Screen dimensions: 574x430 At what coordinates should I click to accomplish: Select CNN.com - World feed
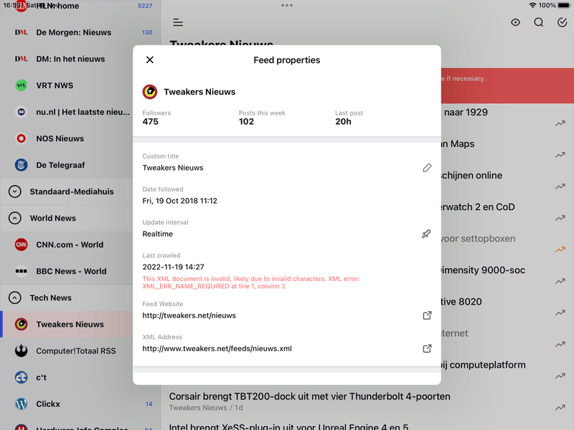pos(66,244)
